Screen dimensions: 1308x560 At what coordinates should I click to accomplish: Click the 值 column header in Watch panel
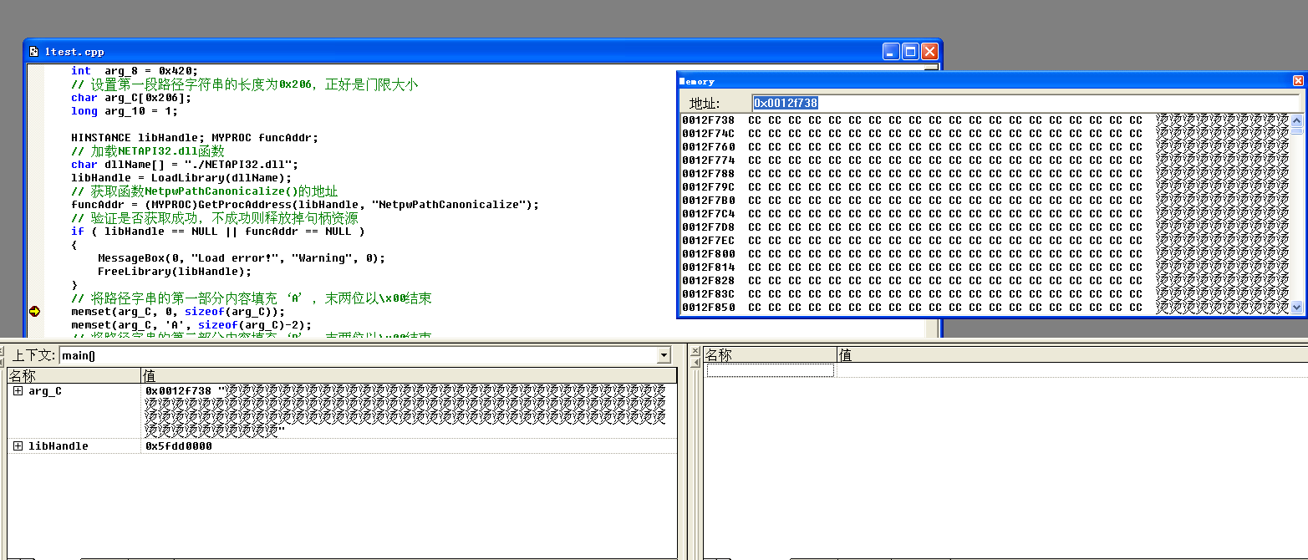click(x=1072, y=355)
